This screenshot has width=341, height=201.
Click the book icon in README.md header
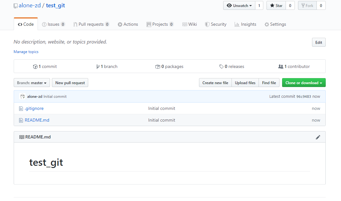pyautogui.click(x=22, y=137)
